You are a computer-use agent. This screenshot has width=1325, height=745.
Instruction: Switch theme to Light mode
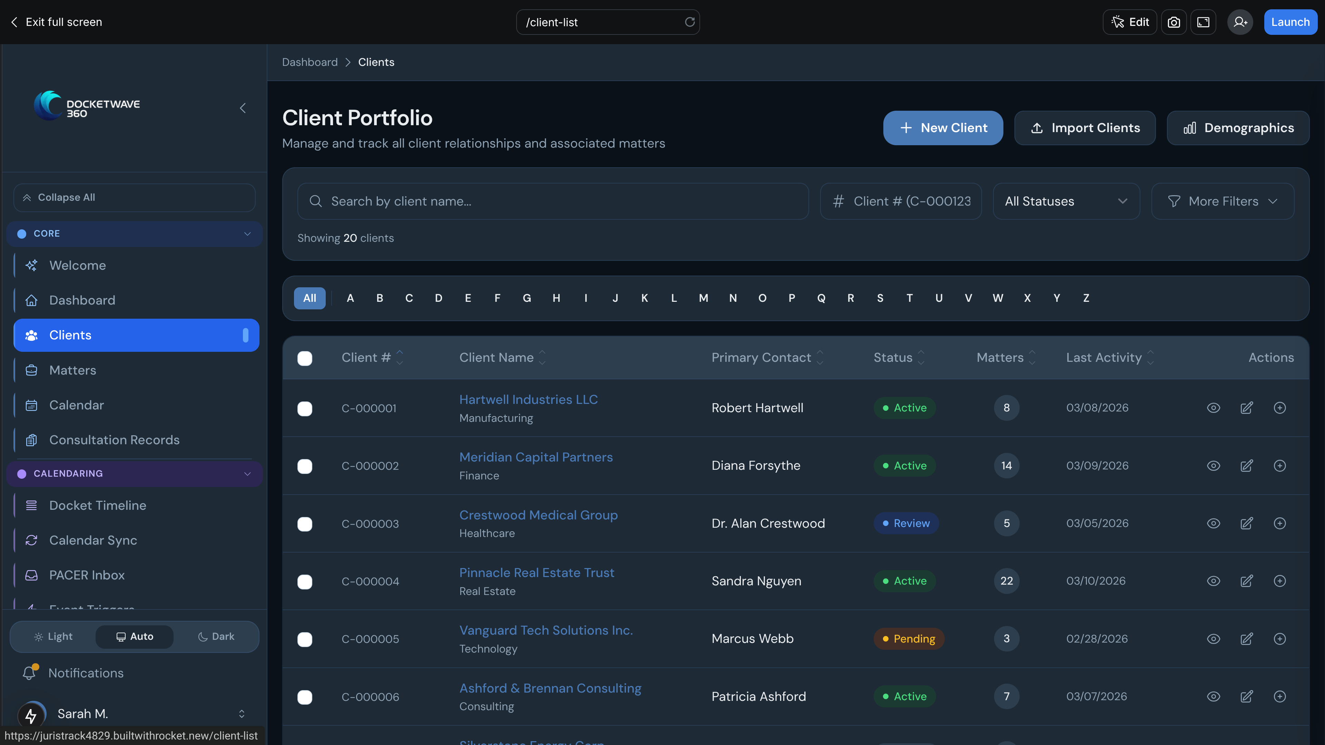click(53, 636)
